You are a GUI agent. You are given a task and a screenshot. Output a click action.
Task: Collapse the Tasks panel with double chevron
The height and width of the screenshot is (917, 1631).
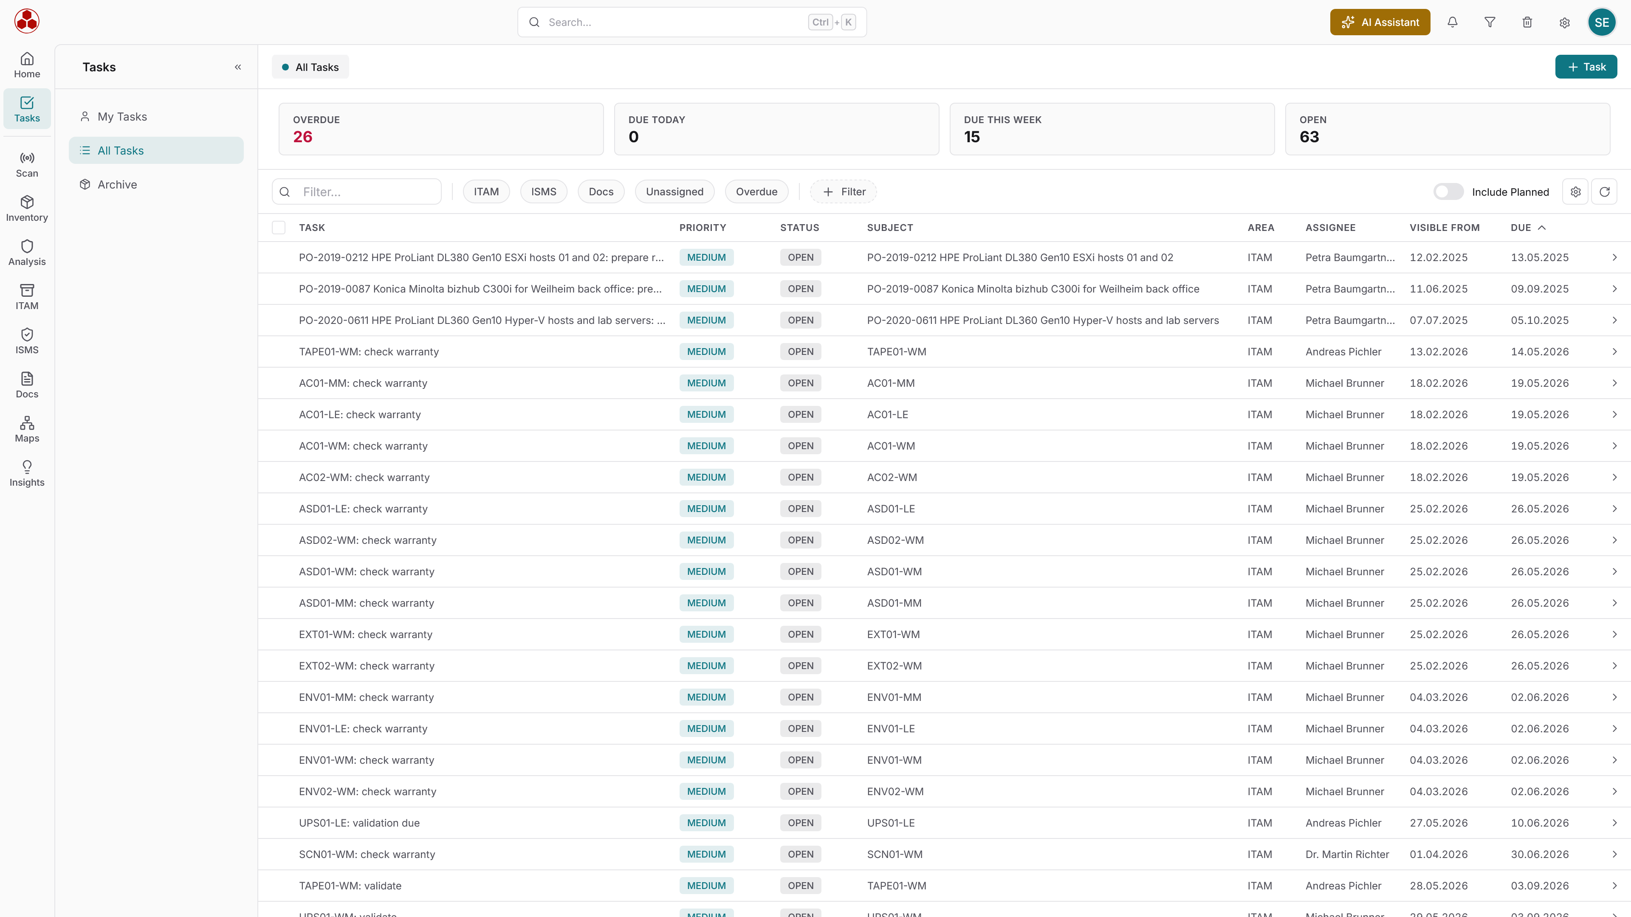click(238, 67)
